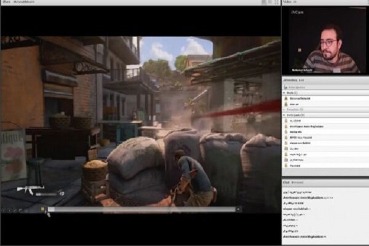
Task: Select the second host under Hosts
Action: 325,104
